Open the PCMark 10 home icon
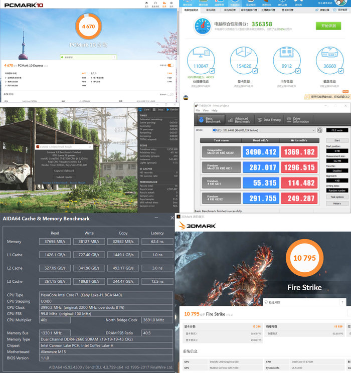351x373 pixels. (x=146, y=3)
